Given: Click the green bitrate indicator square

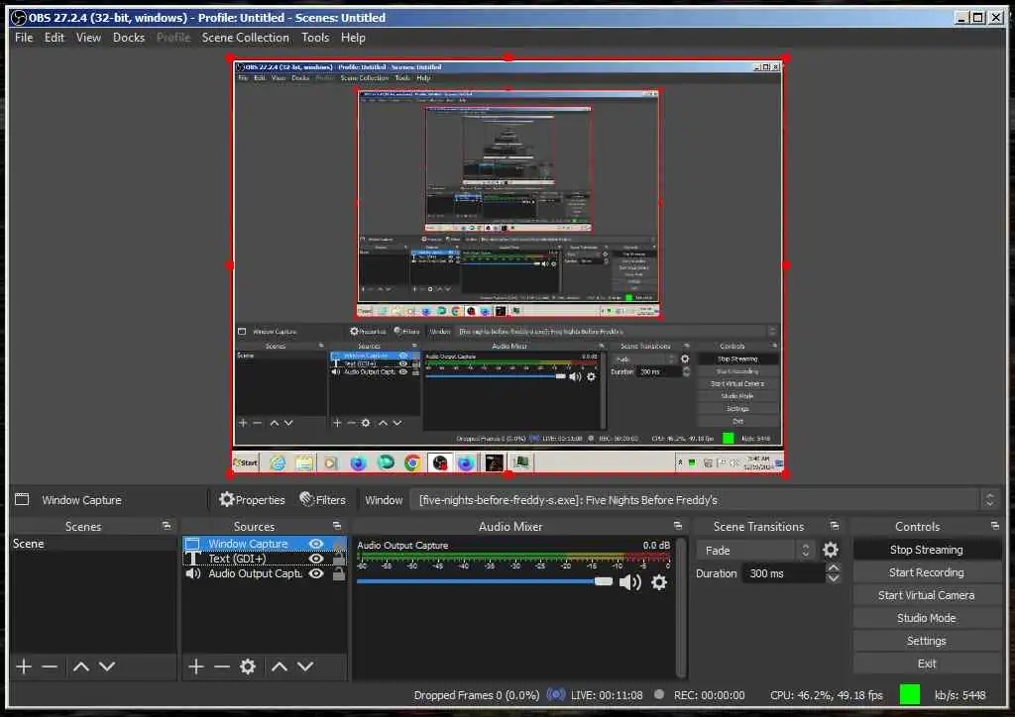Looking at the screenshot, I should 910,694.
